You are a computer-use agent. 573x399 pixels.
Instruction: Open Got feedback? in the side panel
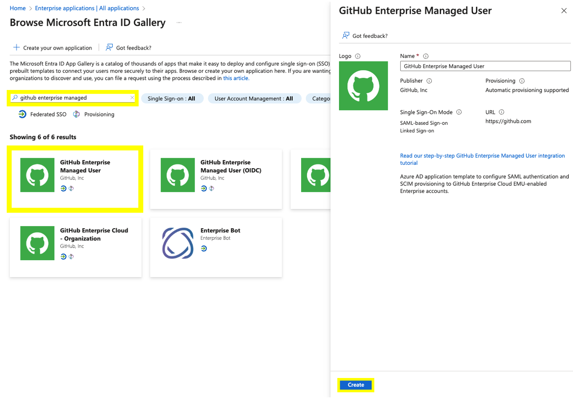[x=370, y=36]
